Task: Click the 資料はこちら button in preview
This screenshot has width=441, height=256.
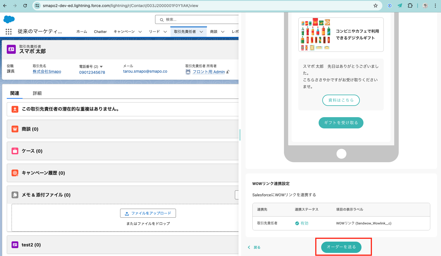Action: [x=341, y=100]
